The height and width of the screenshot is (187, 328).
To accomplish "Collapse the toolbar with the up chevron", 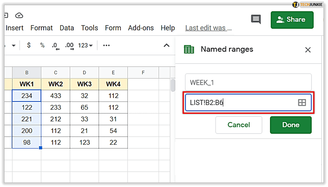I will coord(167,45).
